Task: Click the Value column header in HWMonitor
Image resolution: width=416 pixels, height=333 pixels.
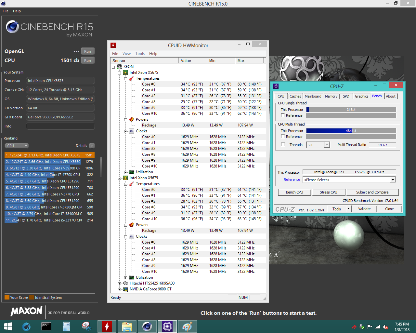Action: coord(192,60)
